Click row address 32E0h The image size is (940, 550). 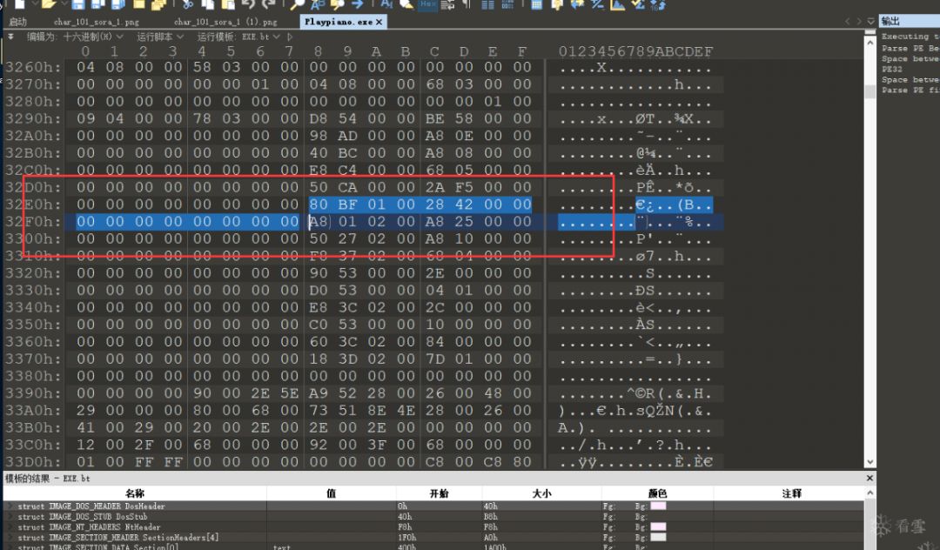33,205
